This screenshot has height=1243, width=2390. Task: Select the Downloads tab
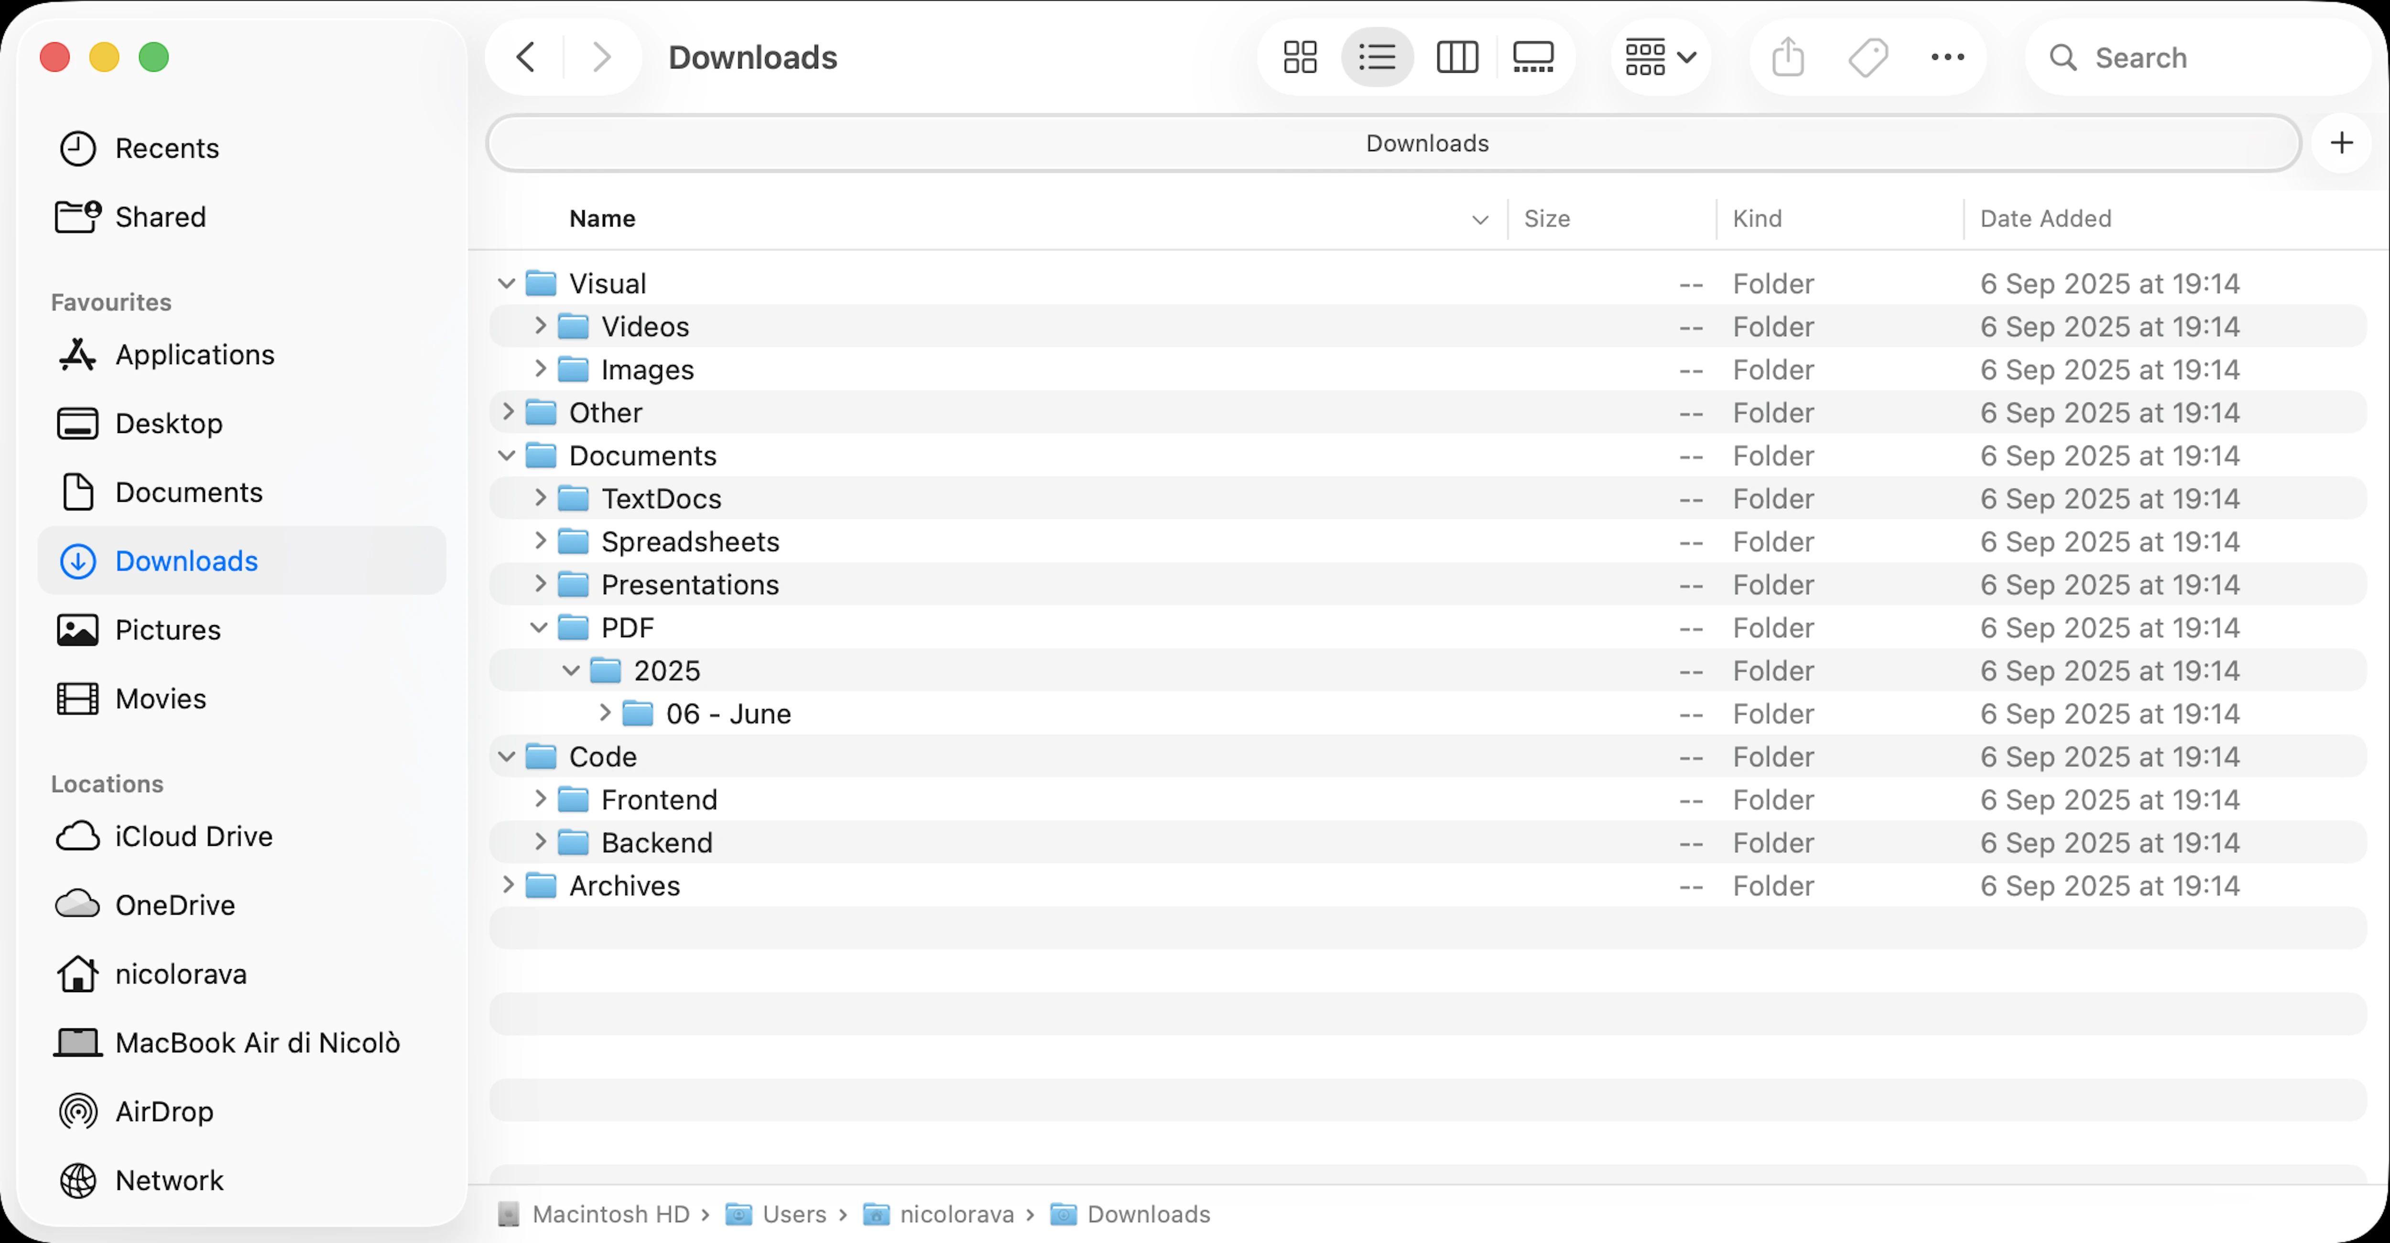[x=1426, y=143]
